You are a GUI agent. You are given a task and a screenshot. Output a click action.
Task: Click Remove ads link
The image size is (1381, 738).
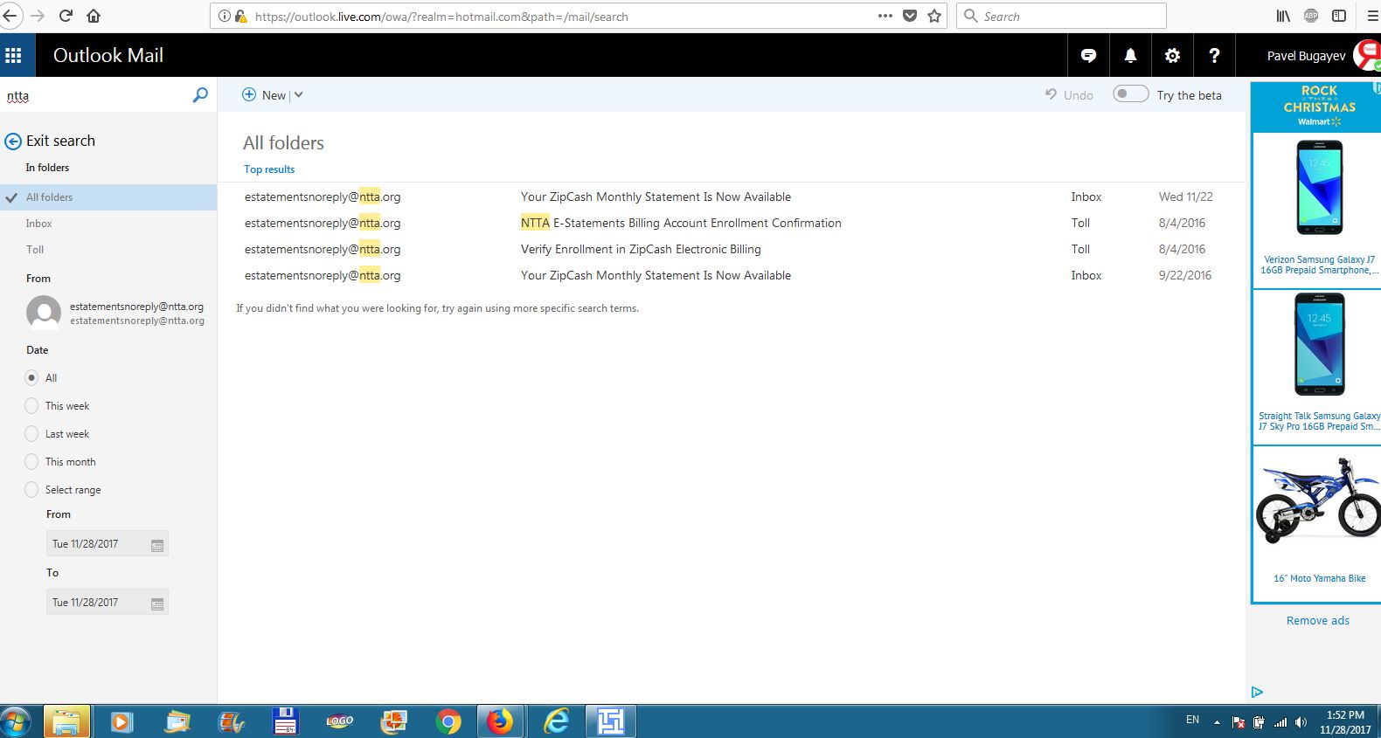click(1317, 621)
